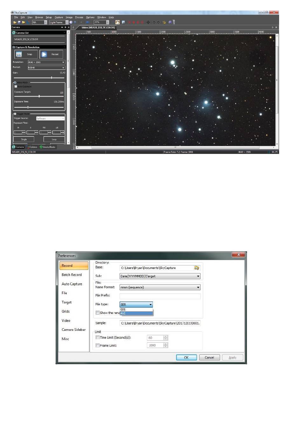The image size is (302, 435).
Task: Collapse the Capture & Resolution section
Action: [x=64, y=47]
